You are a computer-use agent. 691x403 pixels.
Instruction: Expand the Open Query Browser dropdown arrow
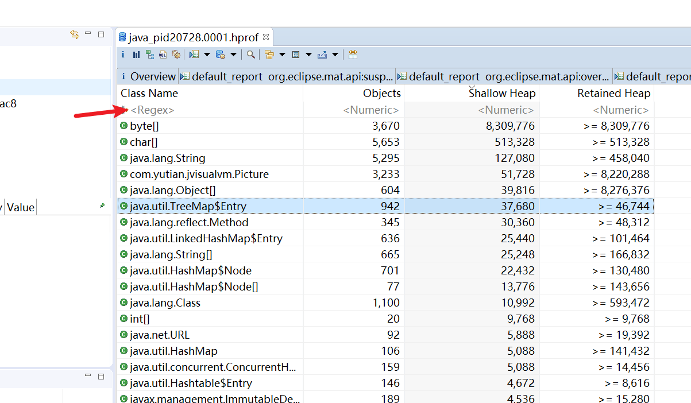click(x=234, y=55)
